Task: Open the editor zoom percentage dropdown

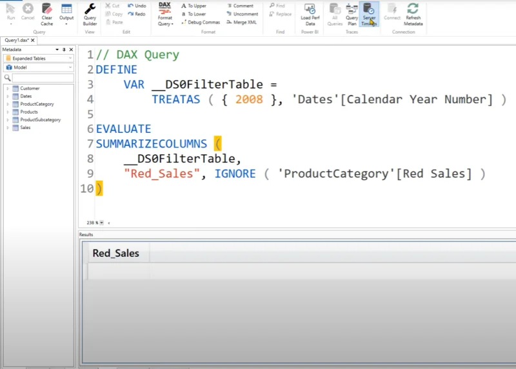Action: click(102, 223)
